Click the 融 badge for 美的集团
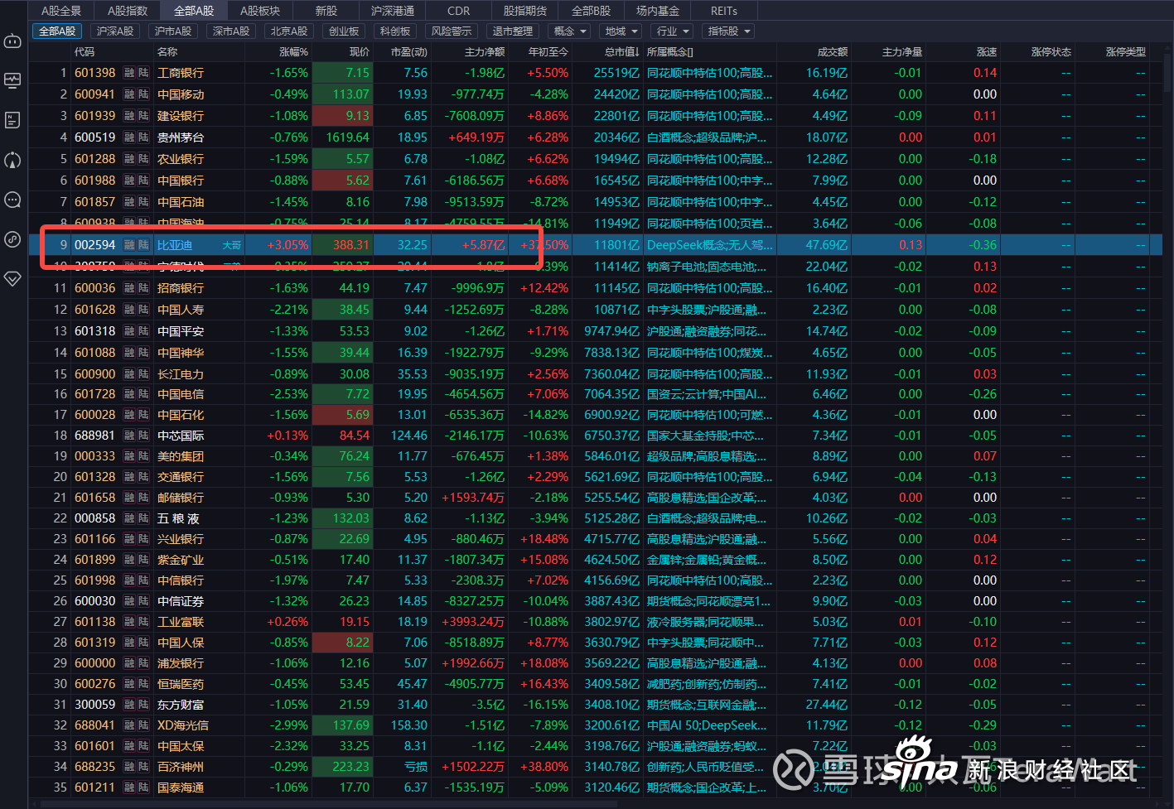Screen dimensions: 1174x809 click(x=129, y=456)
